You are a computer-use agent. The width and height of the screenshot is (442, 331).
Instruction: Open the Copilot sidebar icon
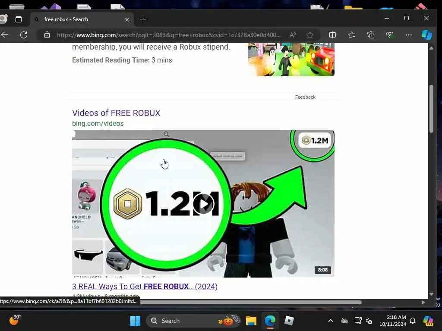(x=426, y=35)
